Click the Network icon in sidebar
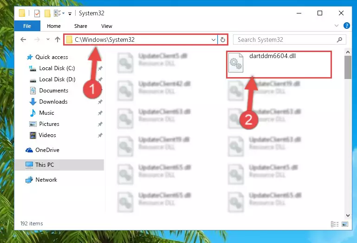The width and height of the screenshot is (357, 243). [x=29, y=180]
